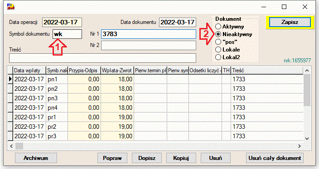Click the Symb.nal column header
Image resolution: width=319 pixels, height=169 pixels.
57,70
